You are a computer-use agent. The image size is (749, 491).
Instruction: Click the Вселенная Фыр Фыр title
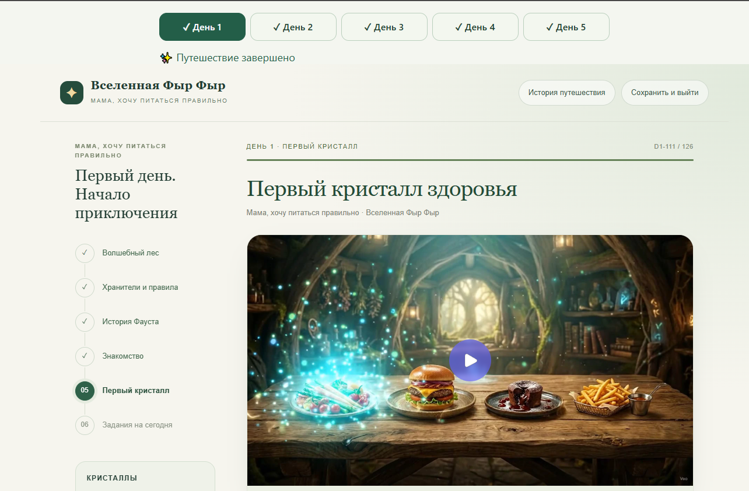158,86
